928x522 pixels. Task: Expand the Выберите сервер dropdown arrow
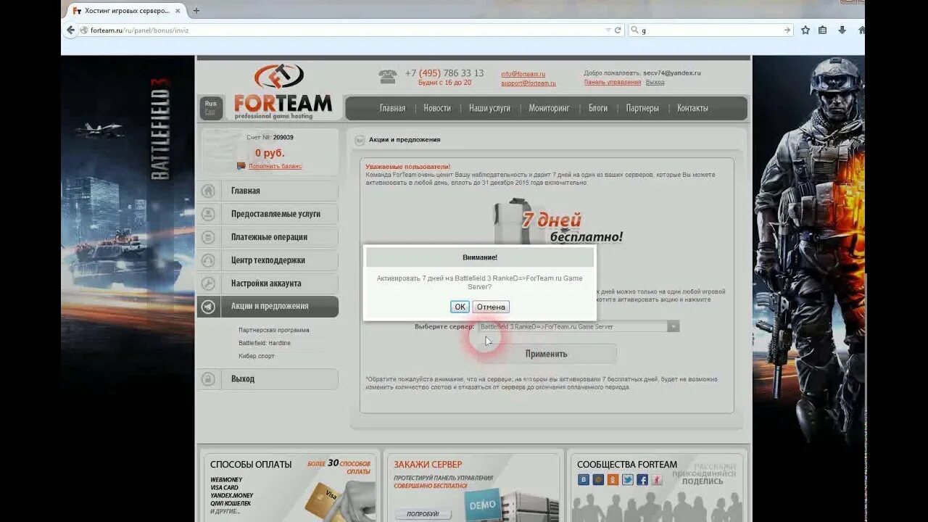(x=673, y=327)
